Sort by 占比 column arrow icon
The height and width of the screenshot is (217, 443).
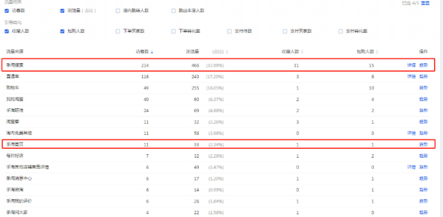click(x=227, y=52)
